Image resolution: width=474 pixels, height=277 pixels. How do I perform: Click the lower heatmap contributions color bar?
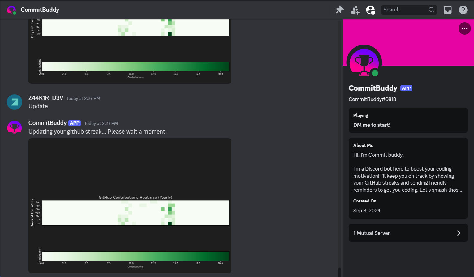[136, 256]
